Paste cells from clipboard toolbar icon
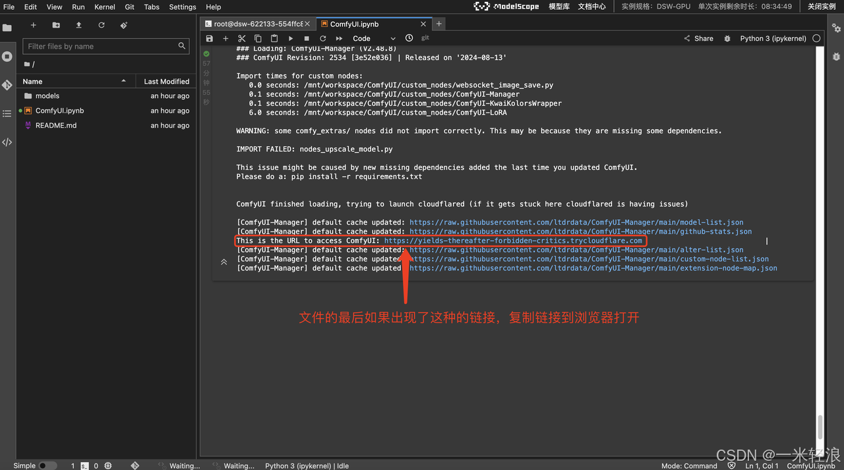 click(274, 38)
